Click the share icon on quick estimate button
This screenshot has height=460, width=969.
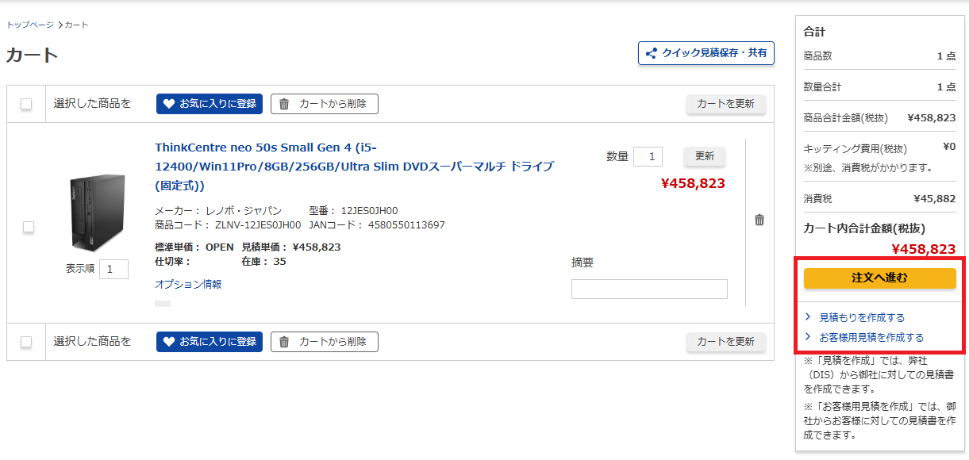point(652,53)
